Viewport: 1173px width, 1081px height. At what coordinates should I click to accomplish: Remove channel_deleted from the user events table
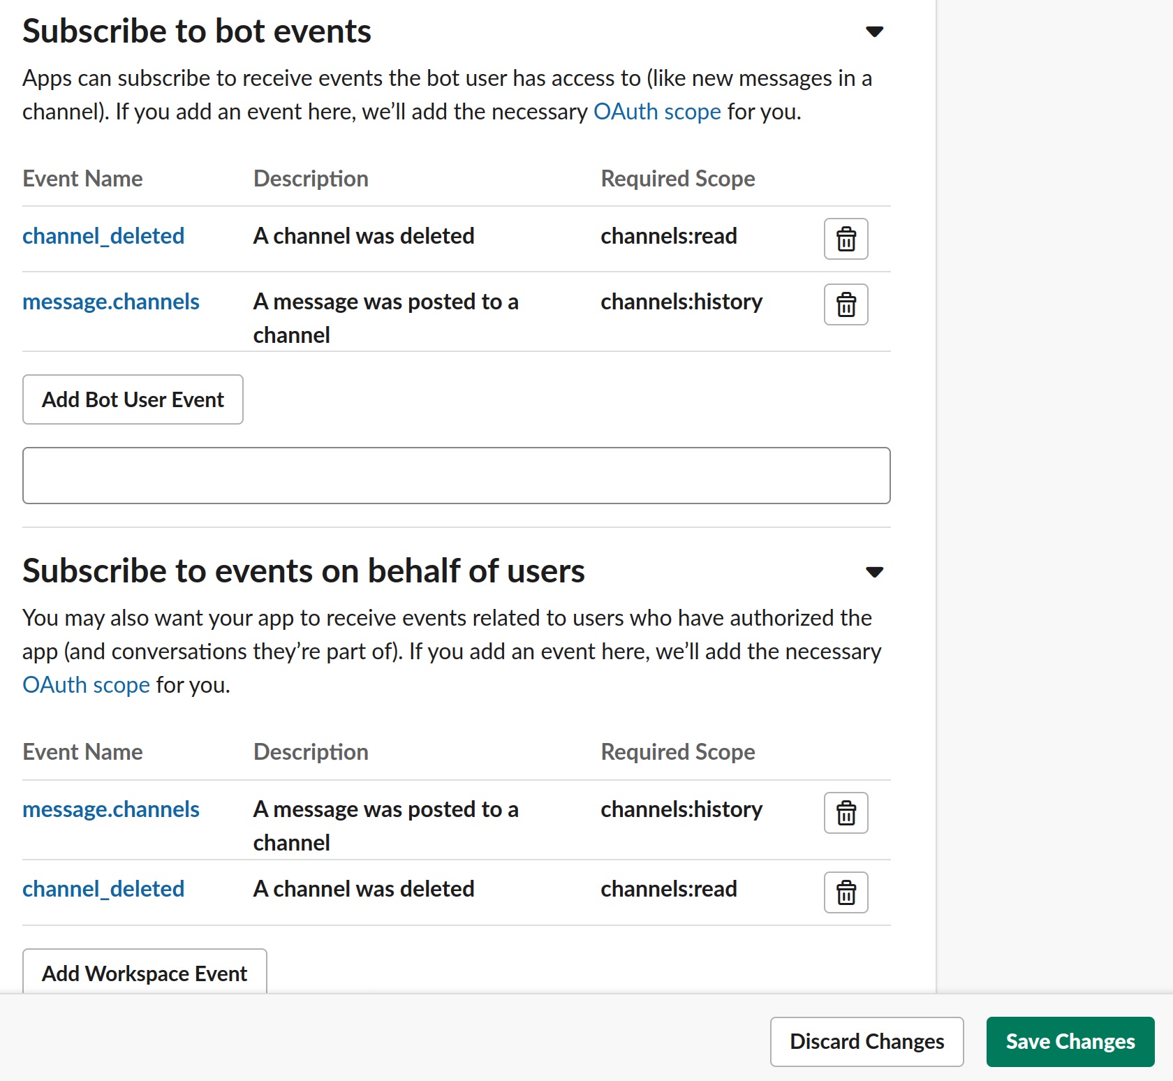[x=846, y=892]
